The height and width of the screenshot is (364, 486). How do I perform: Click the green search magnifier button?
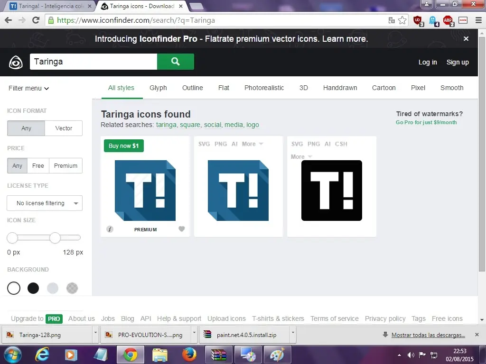pyautogui.click(x=176, y=62)
